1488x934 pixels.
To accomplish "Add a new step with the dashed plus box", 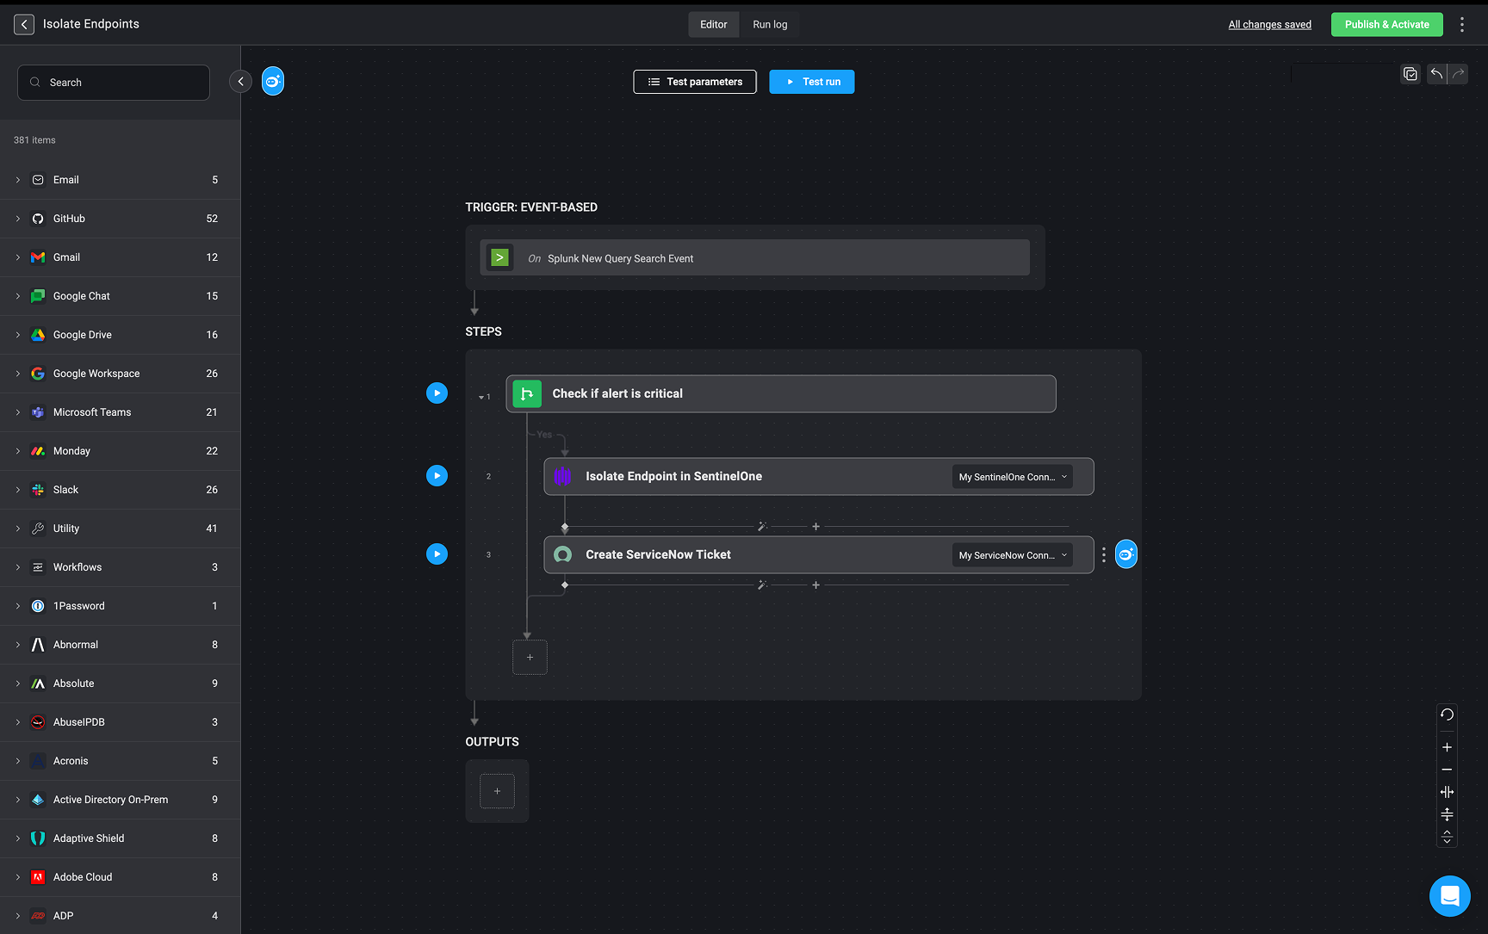I will tap(530, 657).
